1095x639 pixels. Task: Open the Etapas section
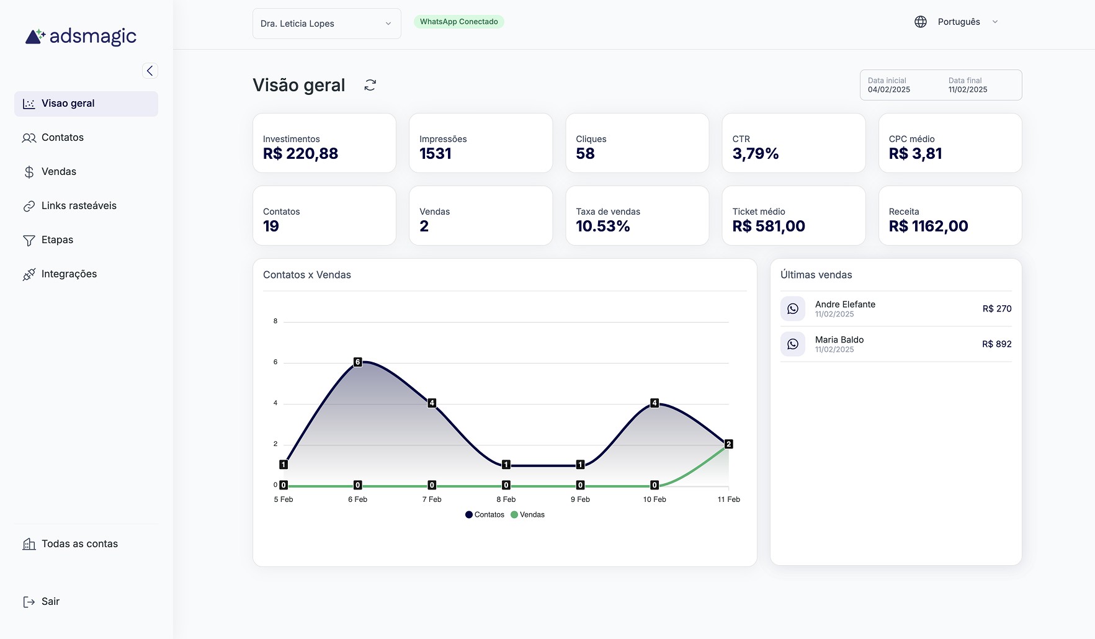coord(86,240)
